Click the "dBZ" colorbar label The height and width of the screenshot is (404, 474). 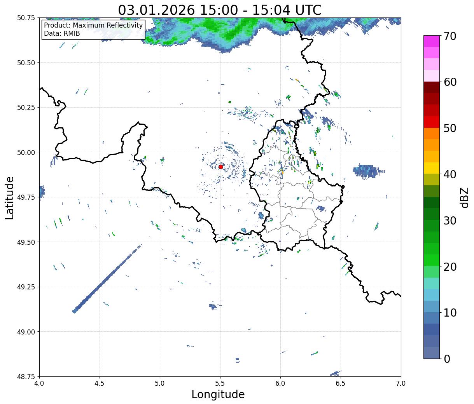(464, 197)
